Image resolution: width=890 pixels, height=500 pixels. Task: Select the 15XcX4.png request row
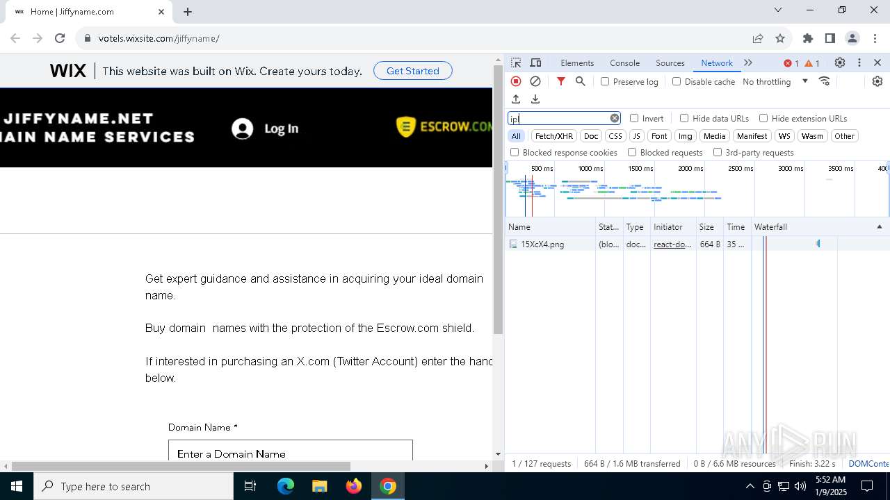coord(697,244)
